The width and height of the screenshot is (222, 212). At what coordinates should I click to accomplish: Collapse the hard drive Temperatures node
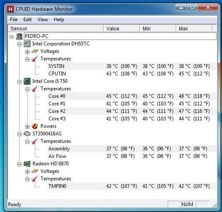pyautogui.click(x=27, y=142)
